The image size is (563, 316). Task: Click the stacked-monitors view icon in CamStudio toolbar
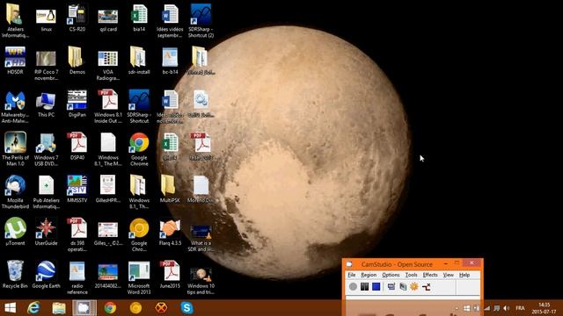[x=391, y=287]
